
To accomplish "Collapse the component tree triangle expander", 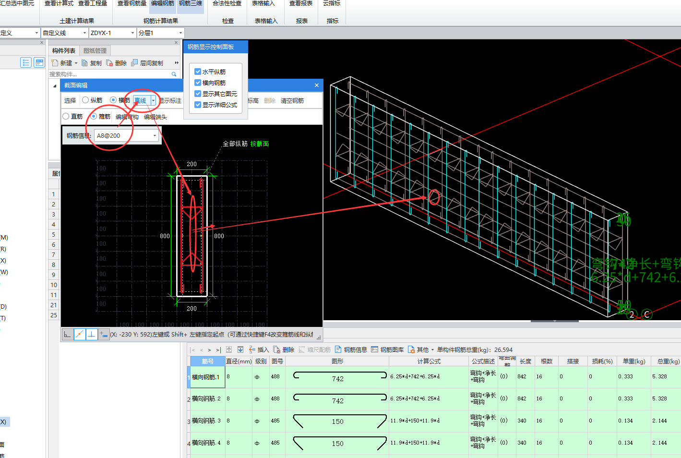I will pos(54,86).
